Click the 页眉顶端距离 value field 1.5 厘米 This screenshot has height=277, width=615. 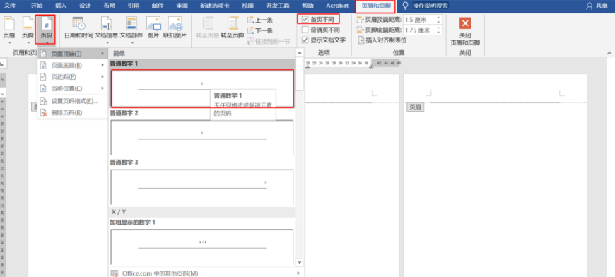coord(419,20)
